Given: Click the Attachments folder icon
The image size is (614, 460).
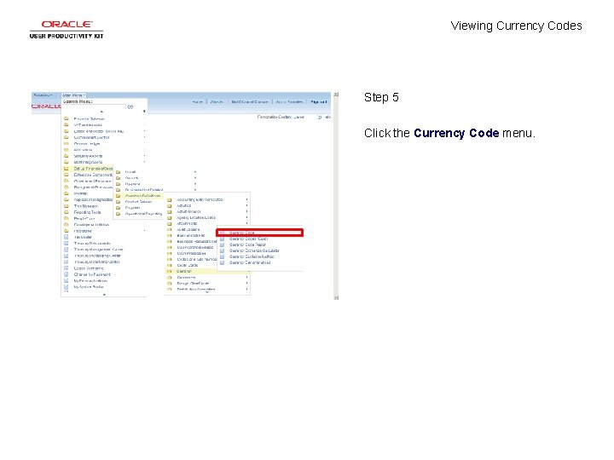Looking at the screenshot, I should pyautogui.click(x=170, y=223).
